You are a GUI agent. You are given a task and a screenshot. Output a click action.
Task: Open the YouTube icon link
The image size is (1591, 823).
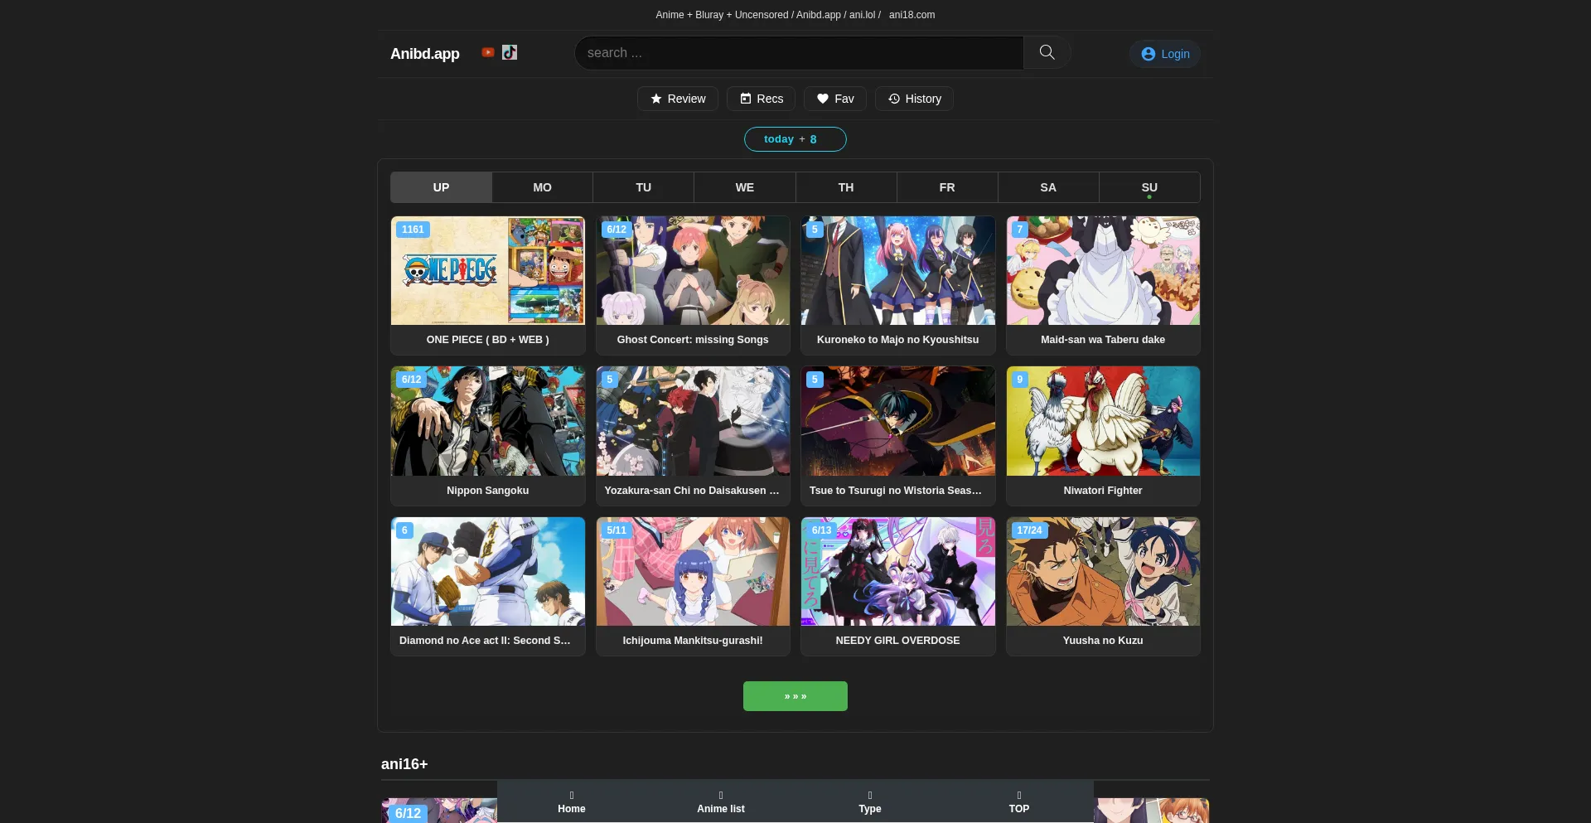click(x=488, y=52)
